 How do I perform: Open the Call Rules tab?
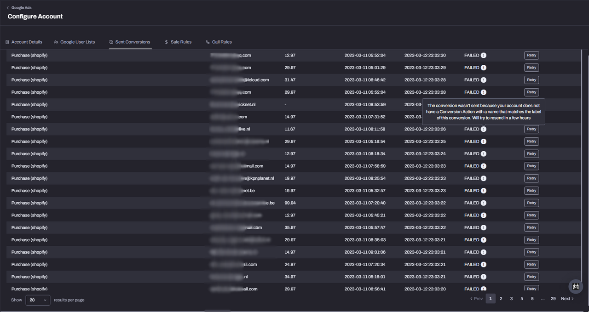[x=219, y=42]
